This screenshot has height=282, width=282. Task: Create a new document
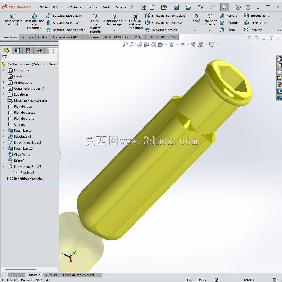coord(152,7)
